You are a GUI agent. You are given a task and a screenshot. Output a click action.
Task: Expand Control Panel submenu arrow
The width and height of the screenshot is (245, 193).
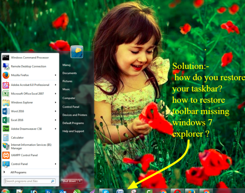click(x=56, y=164)
